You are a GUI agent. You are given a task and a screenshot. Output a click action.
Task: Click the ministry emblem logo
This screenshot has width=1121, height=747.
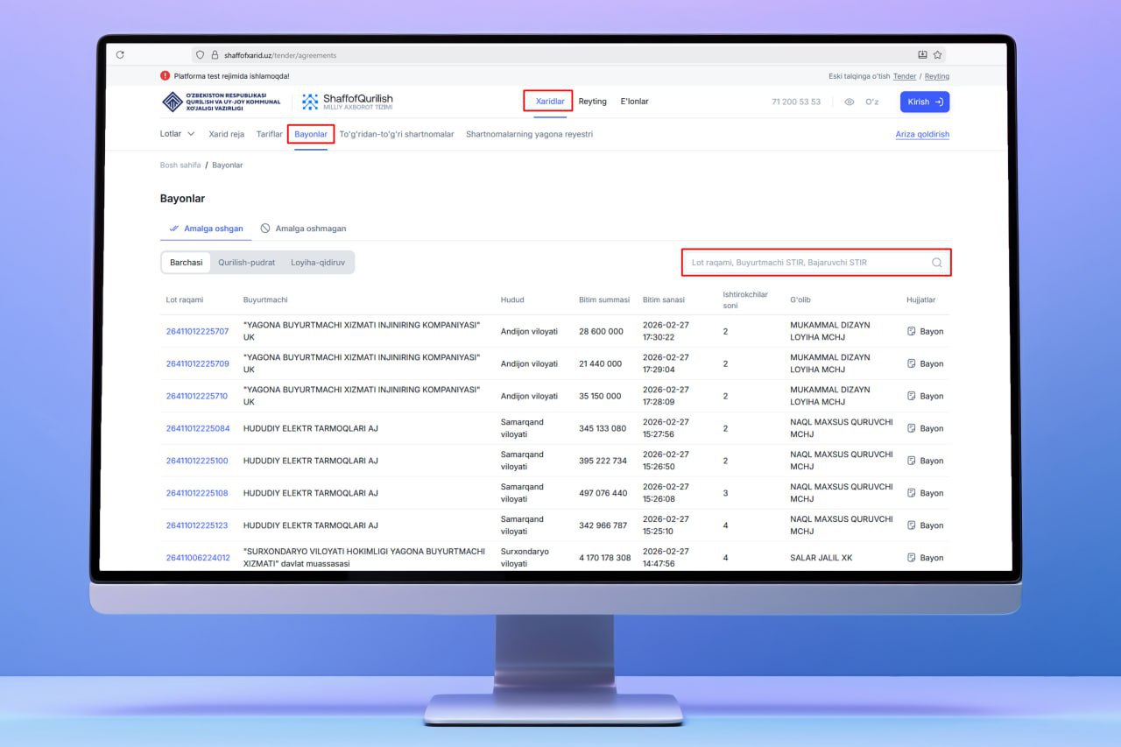173,102
